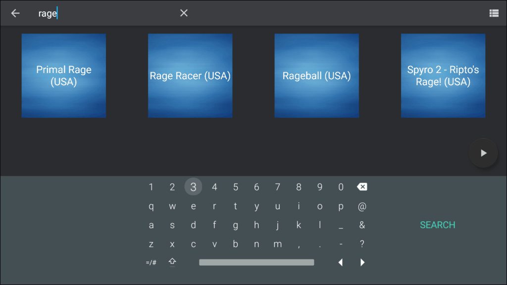Switch to the =/# symbols keyboard
507x285 pixels.
pos(151,262)
